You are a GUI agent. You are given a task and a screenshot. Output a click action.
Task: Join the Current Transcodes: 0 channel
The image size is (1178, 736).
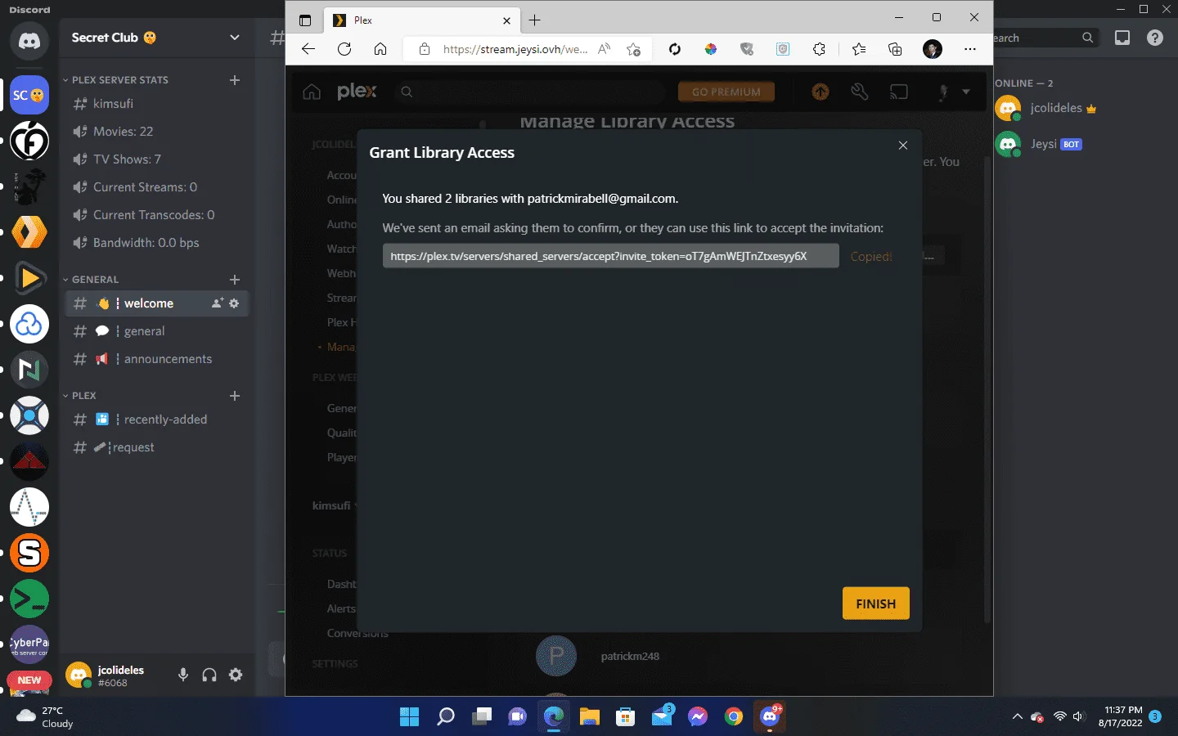tap(157, 215)
